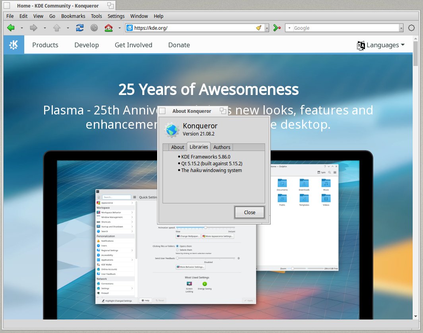The height and width of the screenshot is (333, 423).
Task: Switch to the Authors tab
Action: click(222, 147)
